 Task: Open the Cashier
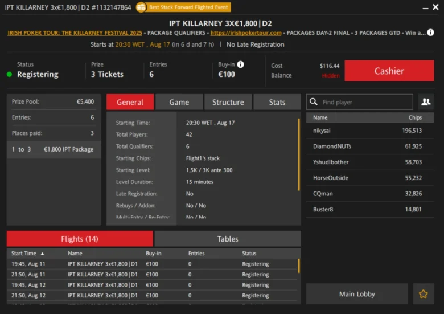click(389, 71)
